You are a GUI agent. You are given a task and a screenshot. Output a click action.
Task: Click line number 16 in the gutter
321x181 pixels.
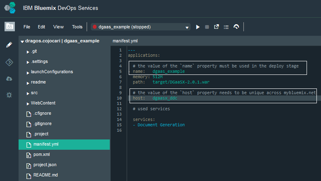119,130
